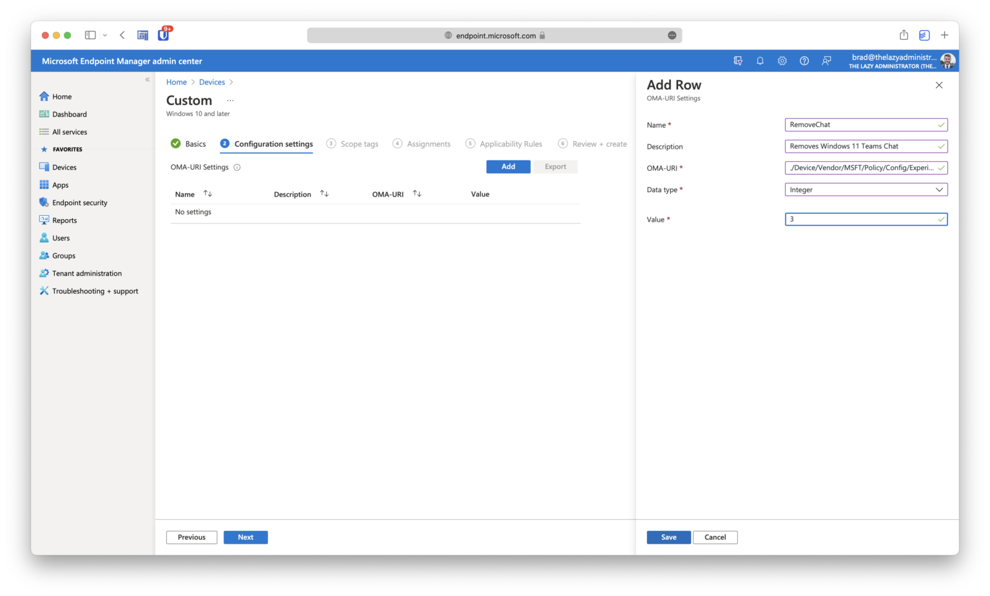Image resolution: width=990 pixels, height=596 pixels.
Task: Click the Safari extension icon beside Share
Action: tap(924, 35)
